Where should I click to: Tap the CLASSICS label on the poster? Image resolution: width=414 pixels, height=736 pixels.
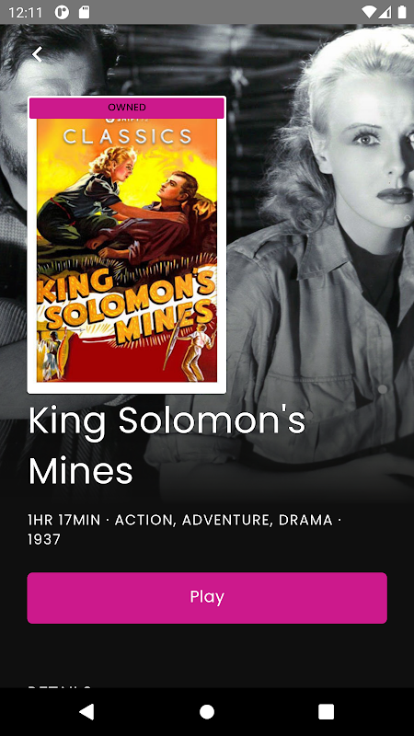click(127, 136)
